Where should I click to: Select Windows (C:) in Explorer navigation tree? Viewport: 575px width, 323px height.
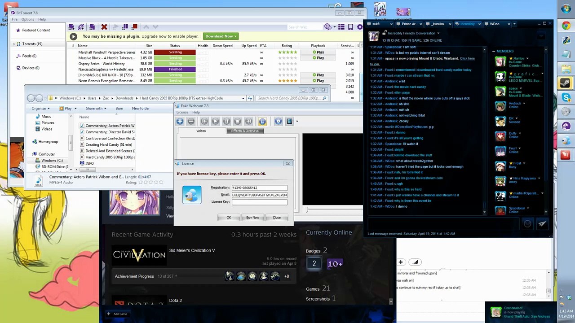52,161
